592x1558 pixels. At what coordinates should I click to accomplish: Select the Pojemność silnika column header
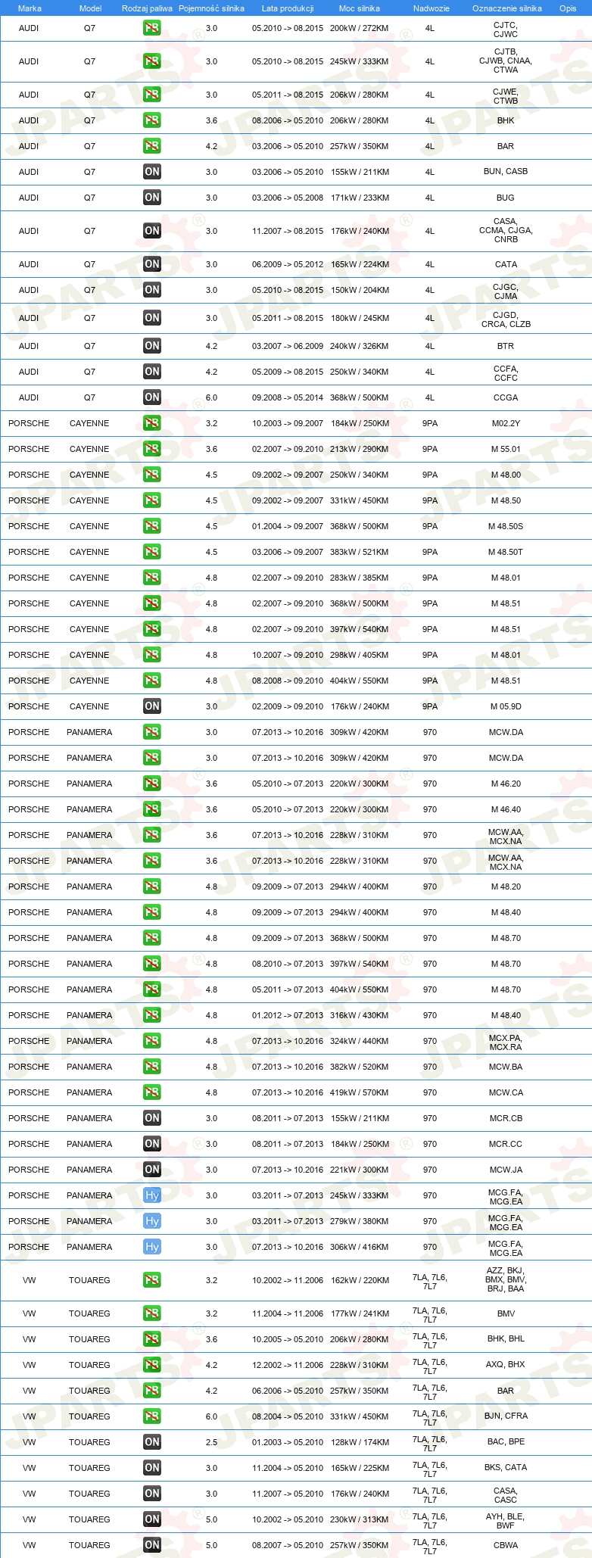pos(211,8)
